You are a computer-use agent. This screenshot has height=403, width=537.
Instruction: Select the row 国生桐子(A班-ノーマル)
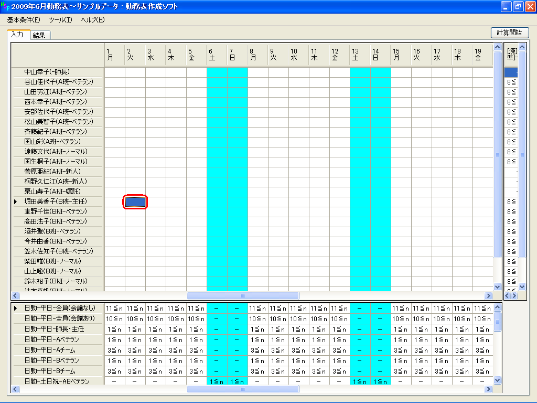tap(58, 162)
